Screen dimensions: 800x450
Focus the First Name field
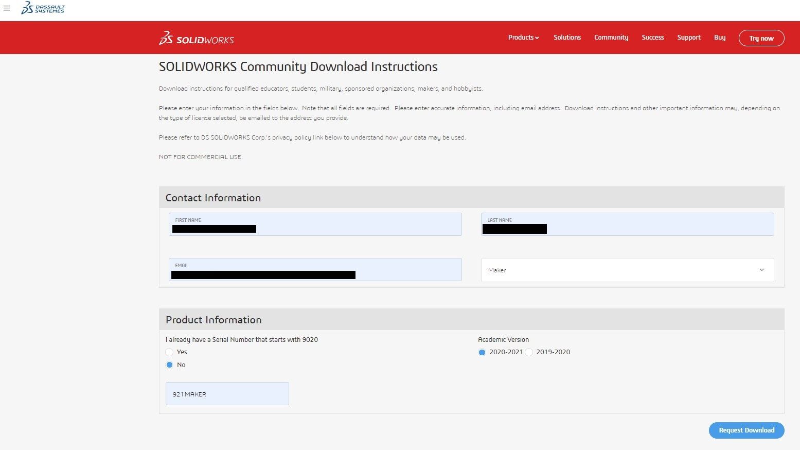tap(315, 224)
